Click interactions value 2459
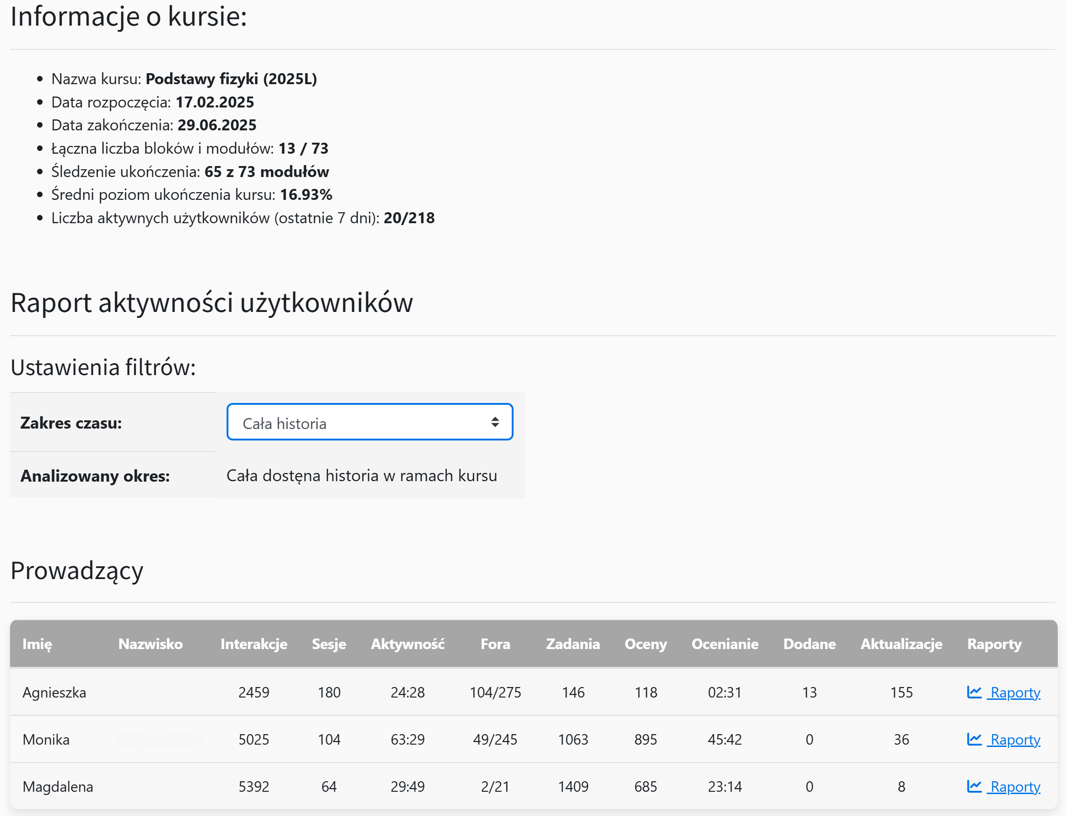Image resolution: width=1066 pixels, height=816 pixels. tap(254, 693)
